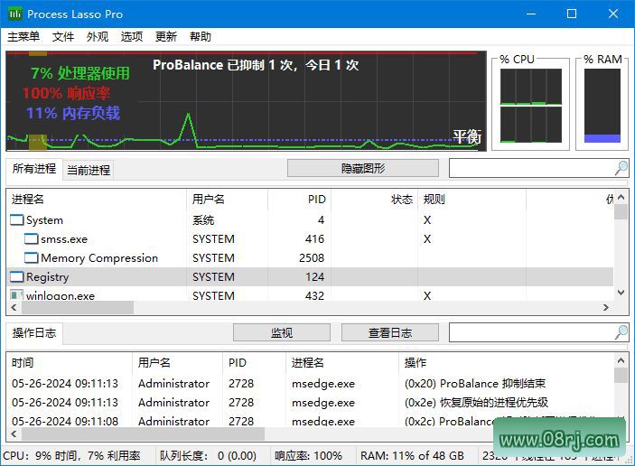
Task: Click the % RAM usage bar
Action: [602, 106]
